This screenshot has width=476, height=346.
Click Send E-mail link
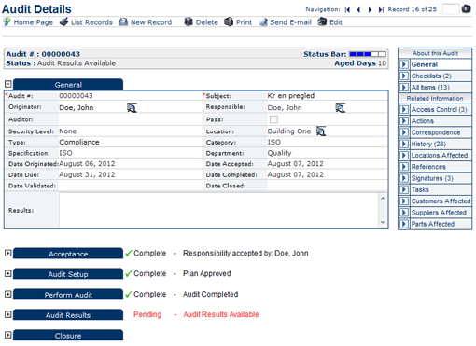pos(290,22)
